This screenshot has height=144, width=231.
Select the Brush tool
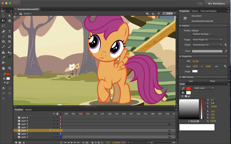pos(10,47)
